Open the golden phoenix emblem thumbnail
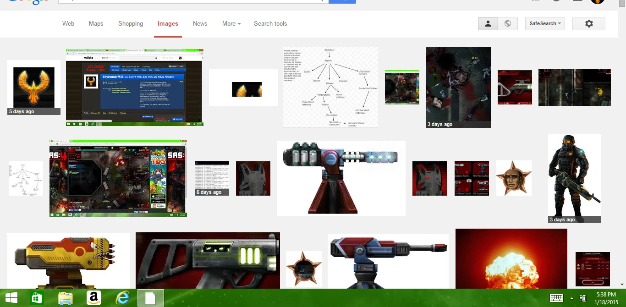 [x=34, y=88]
